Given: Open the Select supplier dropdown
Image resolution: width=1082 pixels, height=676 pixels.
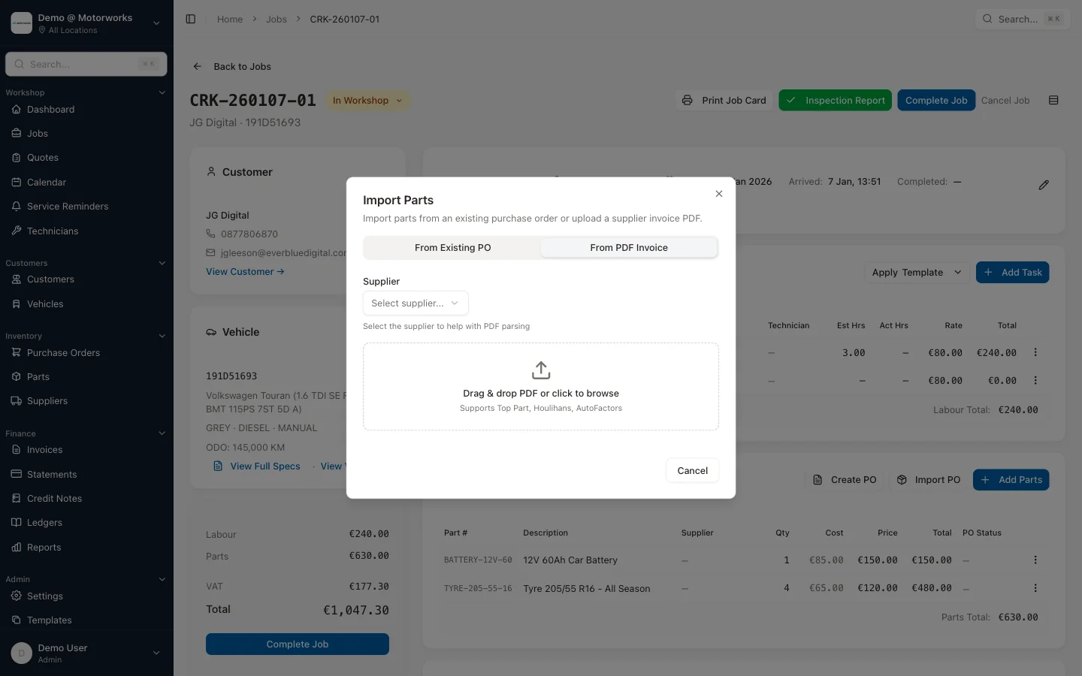Looking at the screenshot, I should click(x=415, y=303).
